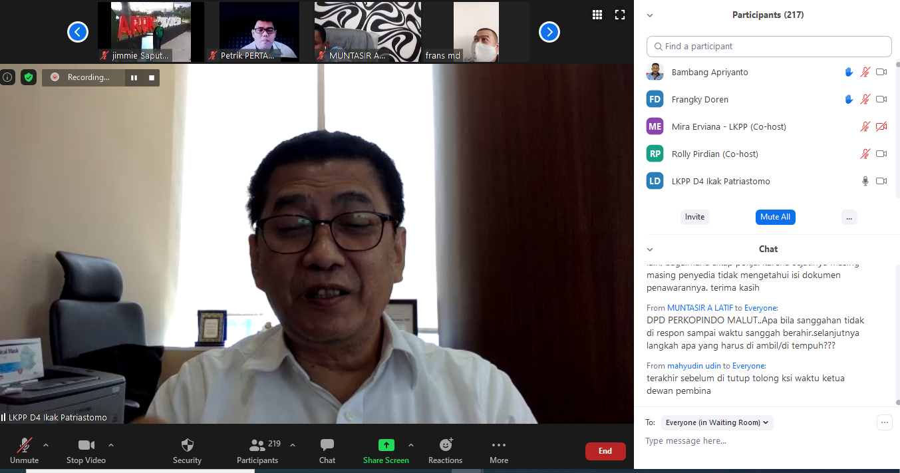The width and height of the screenshot is (900, 473).
Task: Click the Share Screen green icon
Action: click(x=386, y=445)
